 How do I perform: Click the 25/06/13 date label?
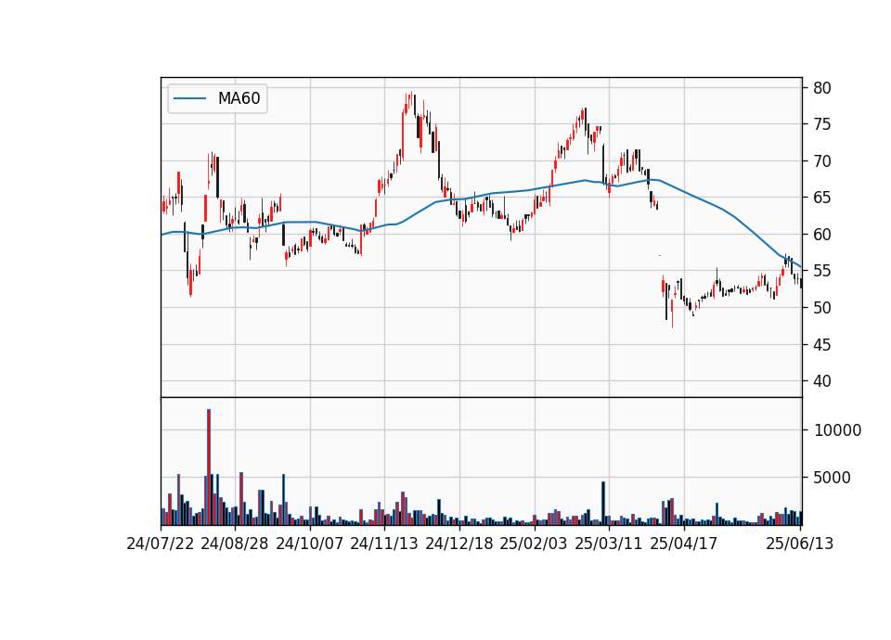[x=799, y=544]
